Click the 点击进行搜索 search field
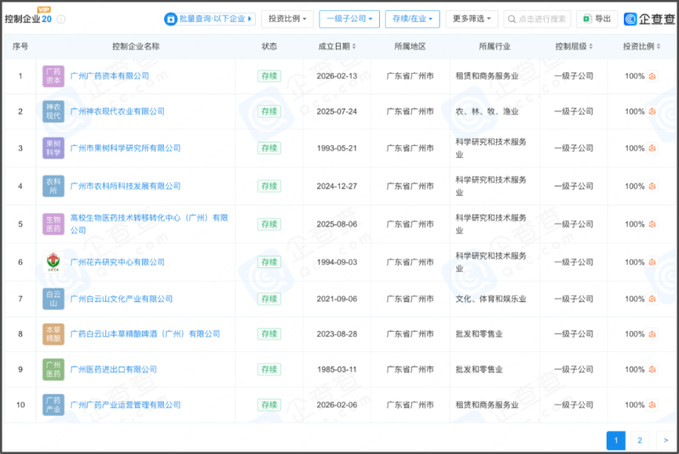The width and height of the screenshot is (679, 454). (x=537, y=19)
